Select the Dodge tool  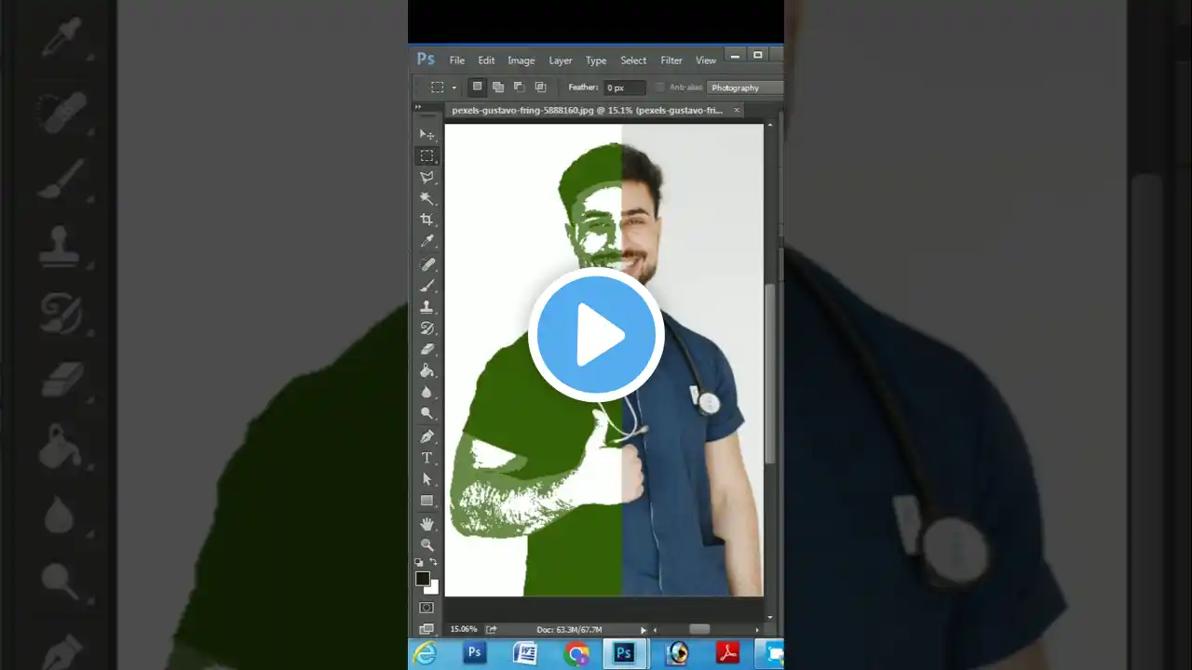[427, 414]
